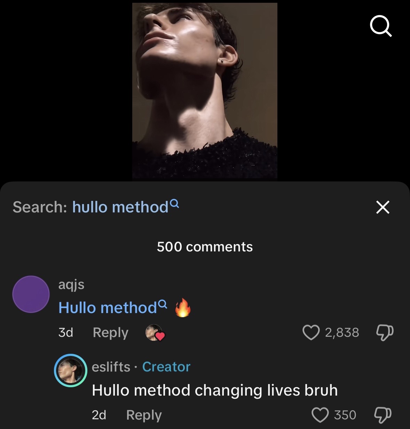The image size is (410, 429).
Task: Reply to eslifts's comment
Action: 144,415
